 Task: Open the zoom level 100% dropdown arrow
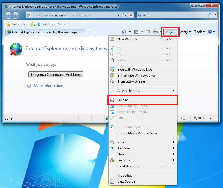[210, 118]
